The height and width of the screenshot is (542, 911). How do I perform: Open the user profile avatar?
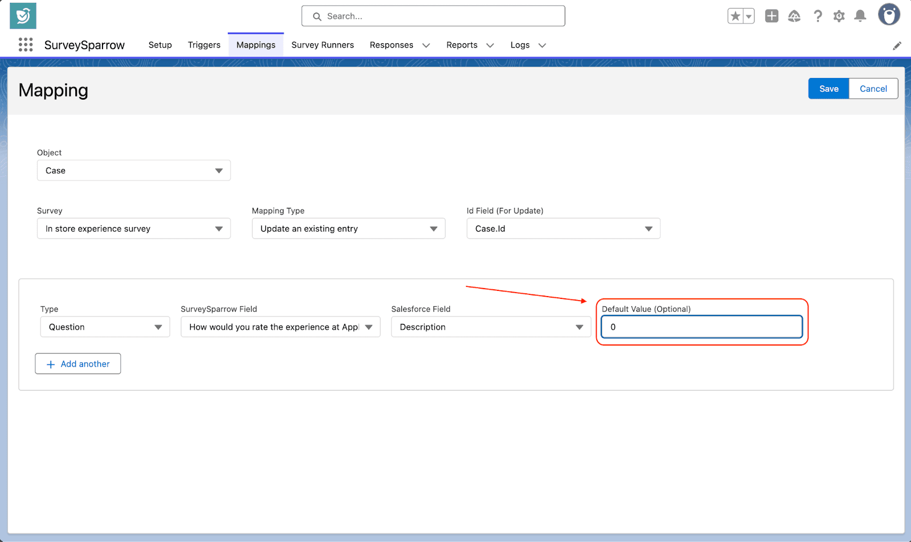888,15
